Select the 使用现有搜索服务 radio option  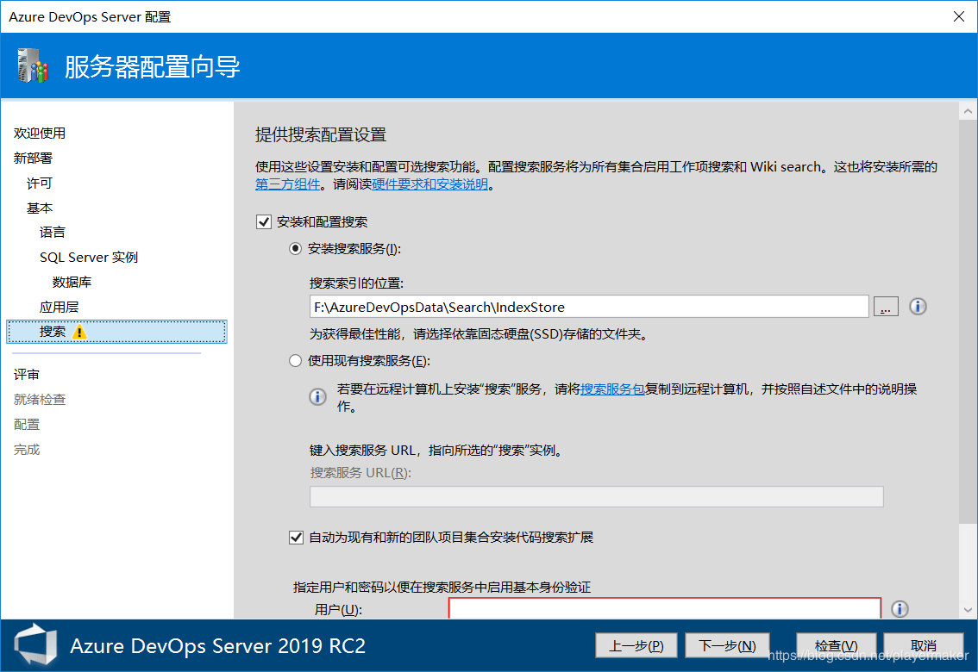296,361
